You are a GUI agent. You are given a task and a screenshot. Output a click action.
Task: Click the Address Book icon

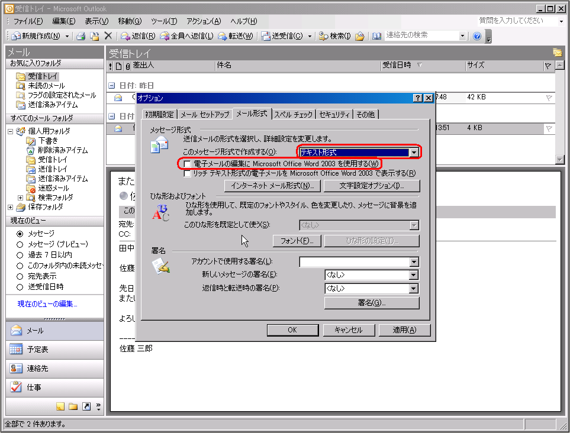376,36
